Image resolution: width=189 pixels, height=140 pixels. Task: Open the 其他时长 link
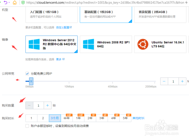[138, 118]
